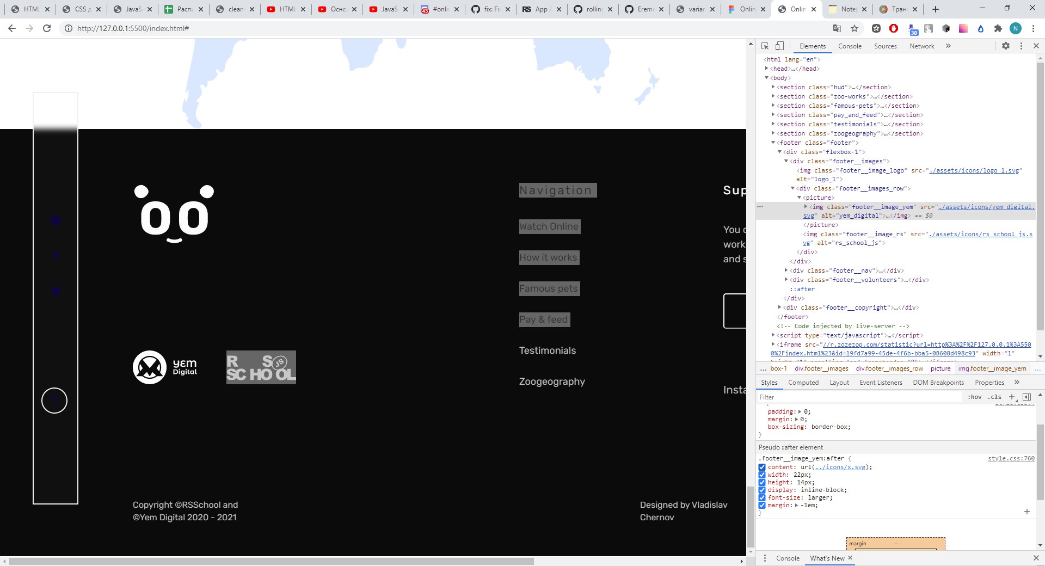Viewport: 1045px width, 566px height.
Task: Expand the section class famous-pets node
Action: 773,106
